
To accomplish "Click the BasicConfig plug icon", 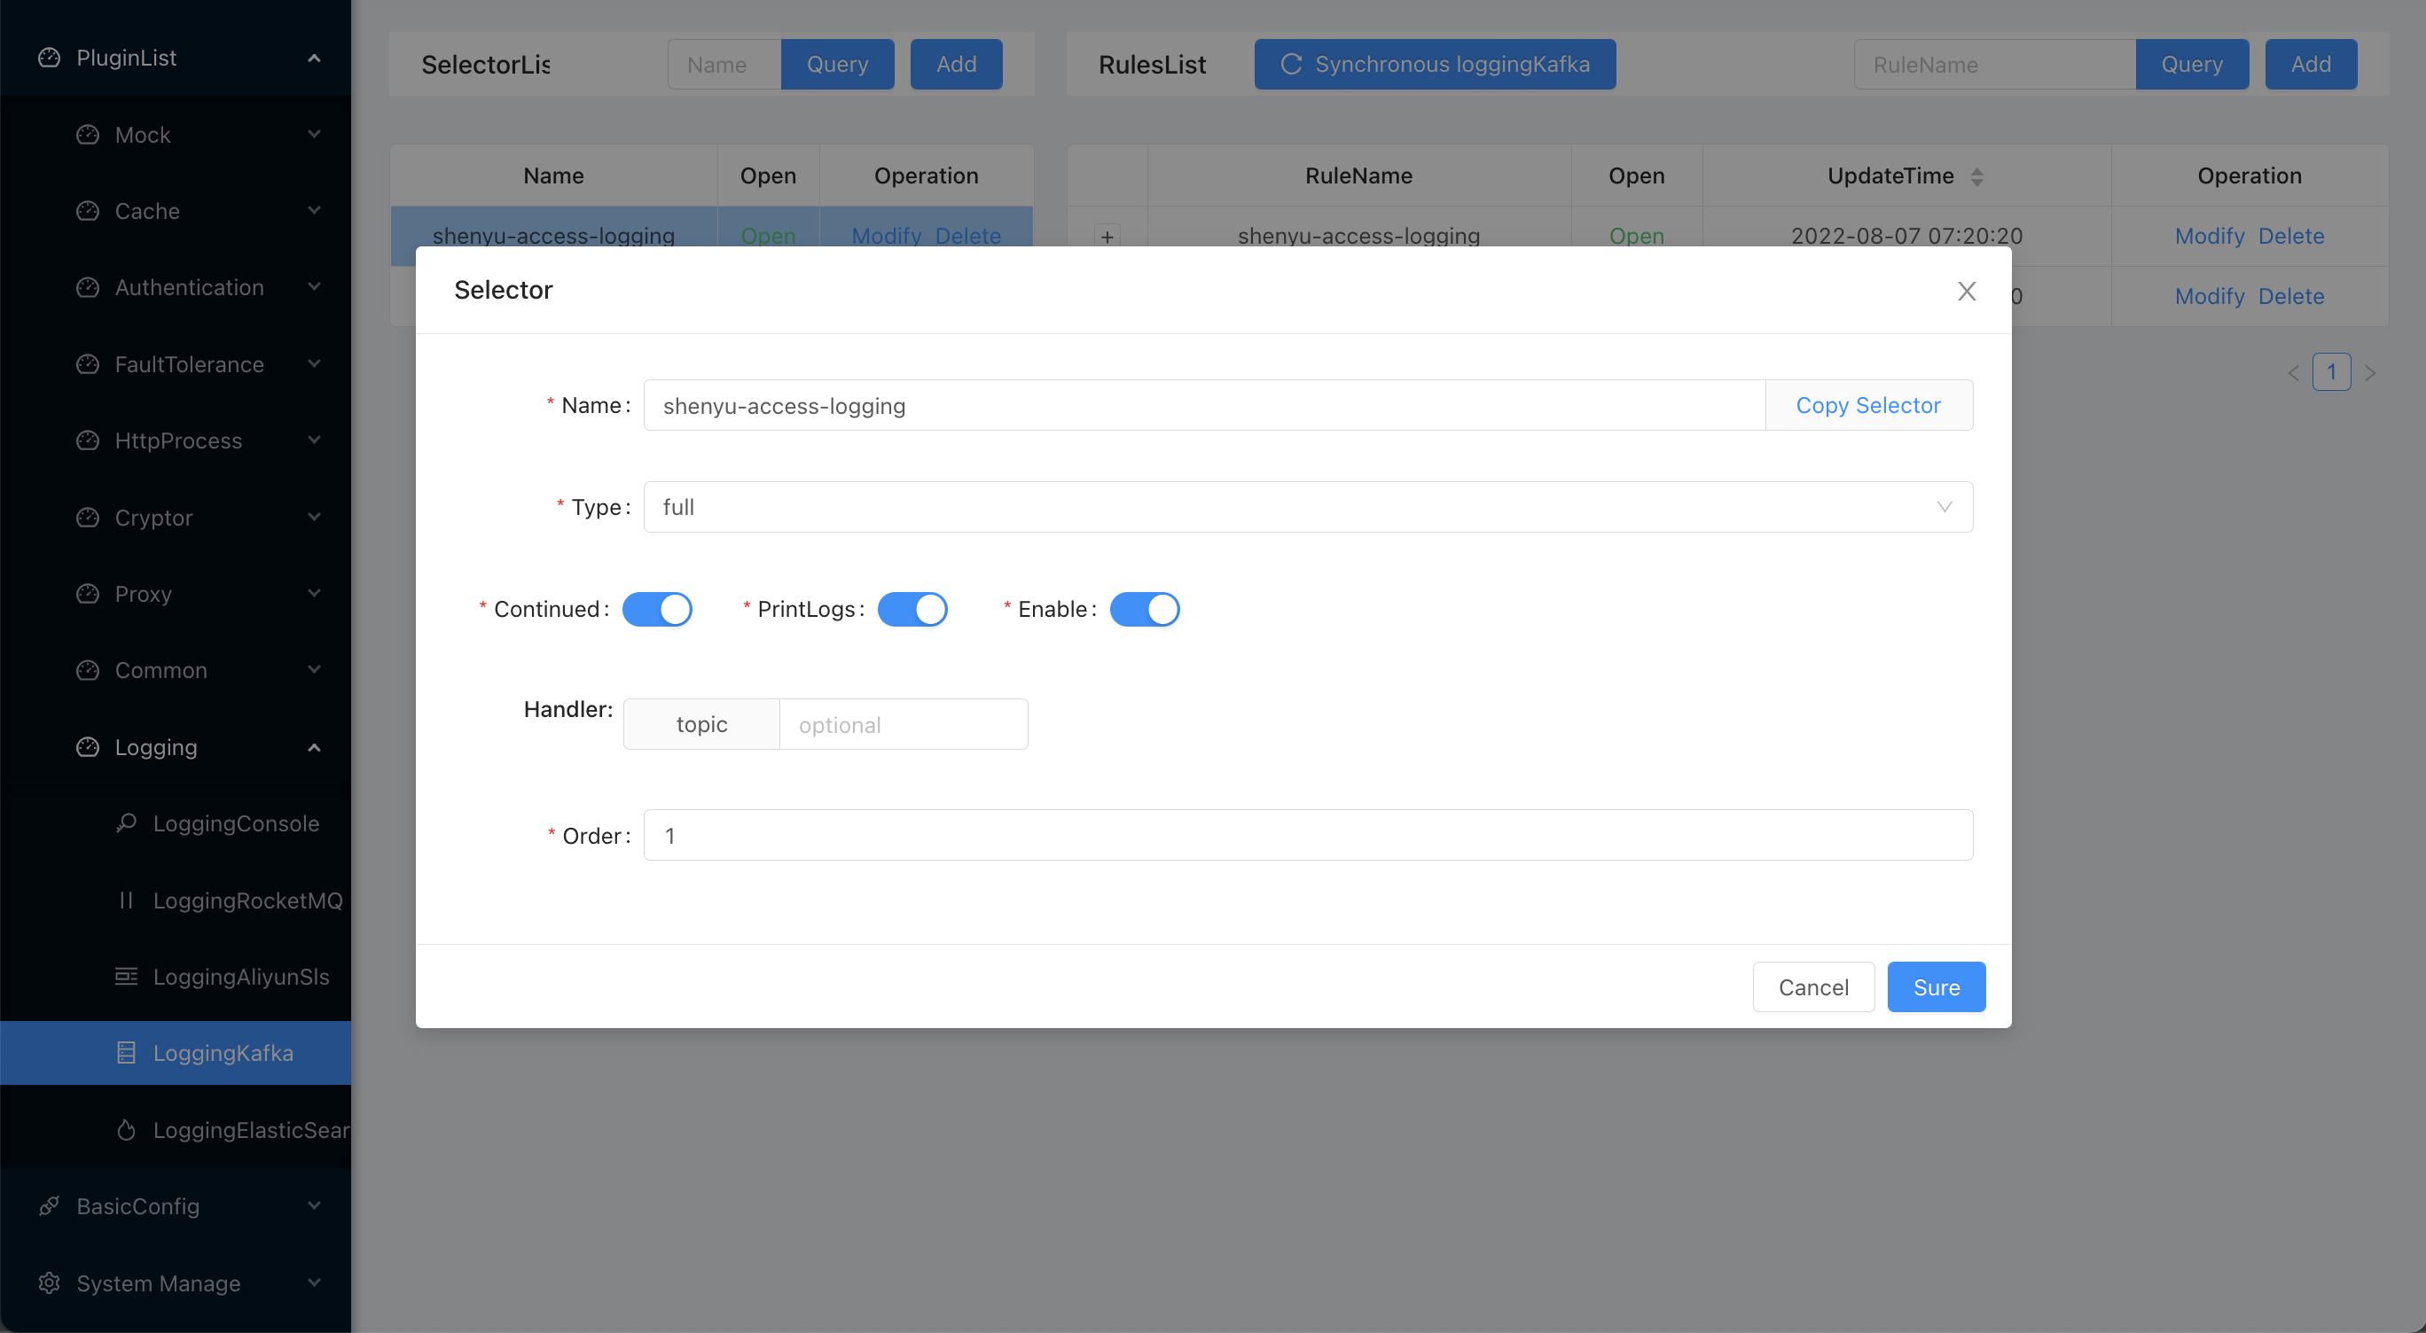I will [49, 1206].
